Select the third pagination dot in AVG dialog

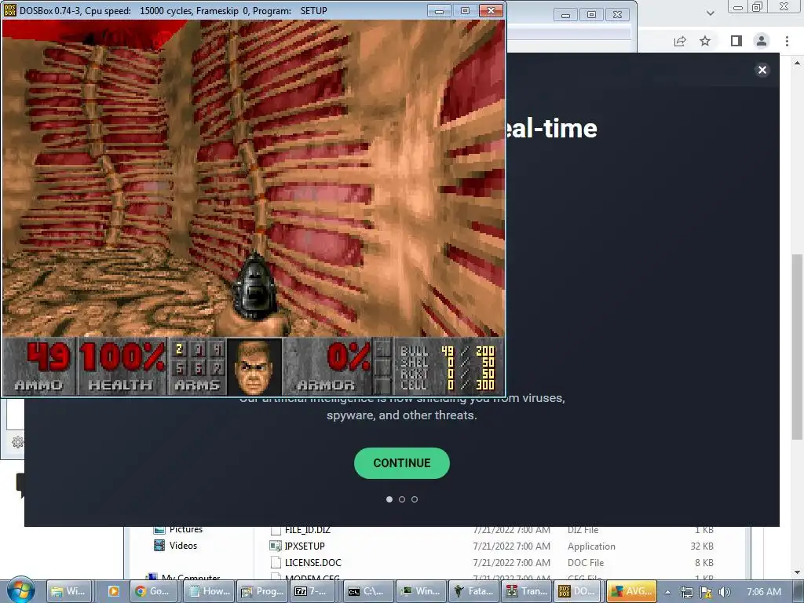[415, 499]
